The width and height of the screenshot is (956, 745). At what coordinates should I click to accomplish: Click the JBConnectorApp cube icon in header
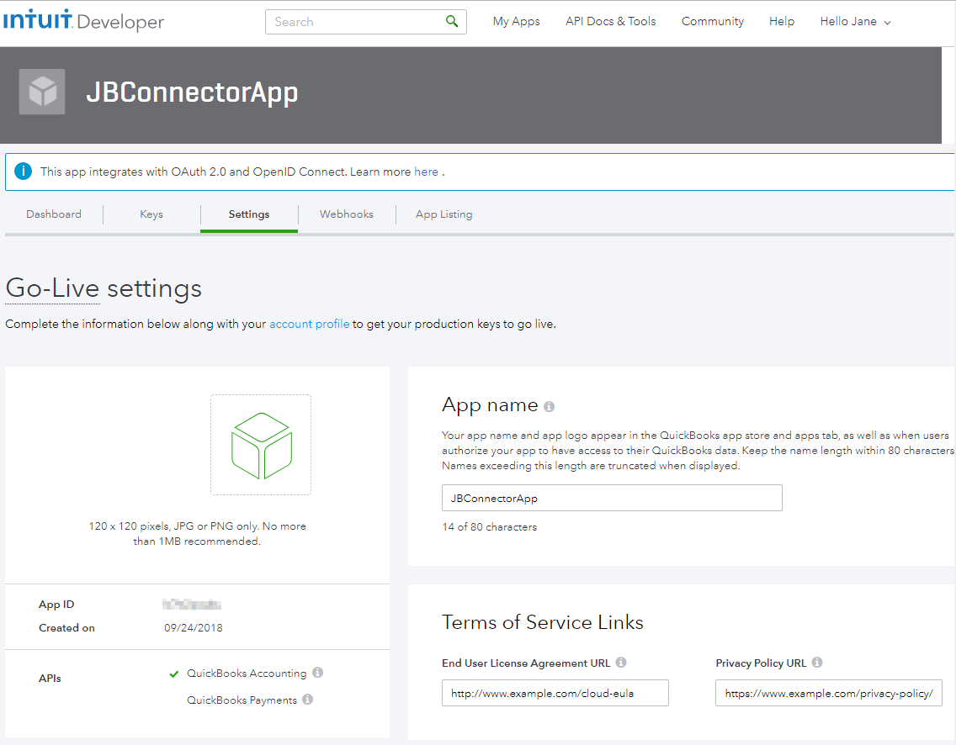coord(42,92)
